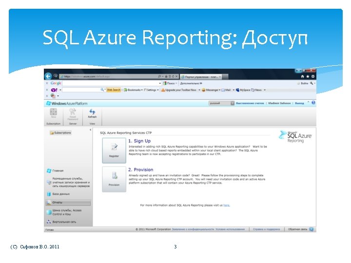Open Google toolbar wrench settings

pyautogui.click(x=312, y=83)
